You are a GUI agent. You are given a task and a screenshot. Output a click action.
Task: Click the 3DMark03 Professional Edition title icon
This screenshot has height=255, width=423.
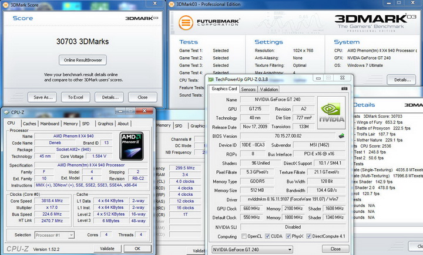point(172,4)
